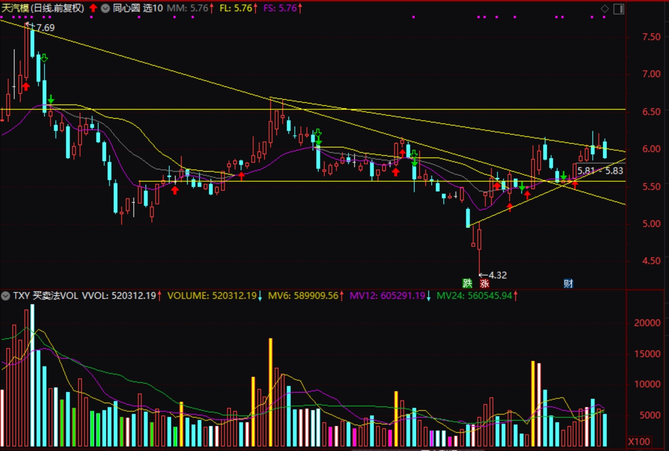Click the 7.69 high price marker
Viewport: 669px width, 451px height.
click(x=45, y=28)
